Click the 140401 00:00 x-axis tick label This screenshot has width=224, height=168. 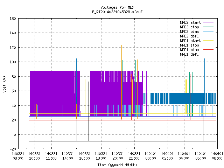click(151, 156)
